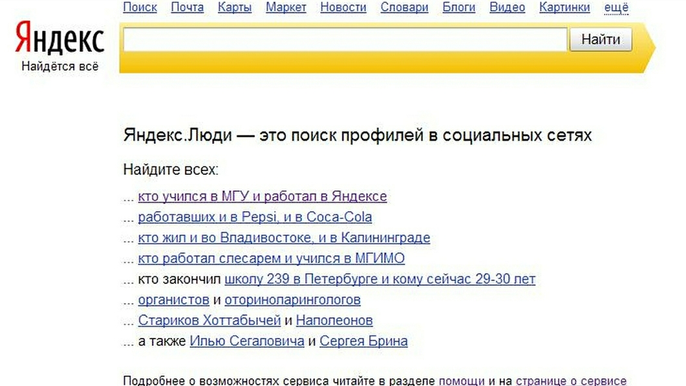Click the Найти search button
This screenshot has width=686, height=386.
pyautogui.click(x=601, y=40)
